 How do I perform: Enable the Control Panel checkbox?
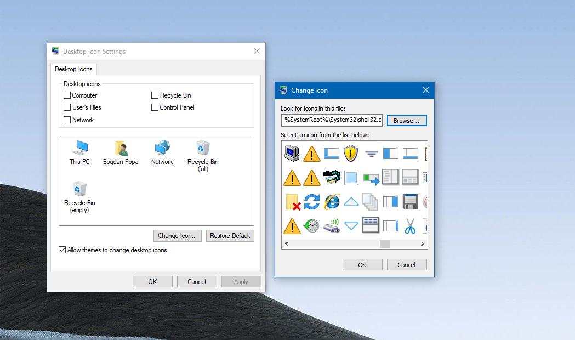(155, 107)
